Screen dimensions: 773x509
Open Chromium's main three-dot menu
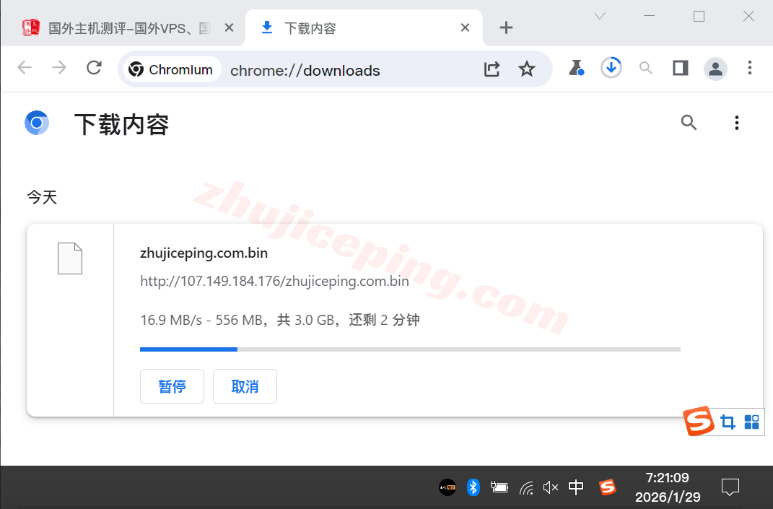[750, 68]
